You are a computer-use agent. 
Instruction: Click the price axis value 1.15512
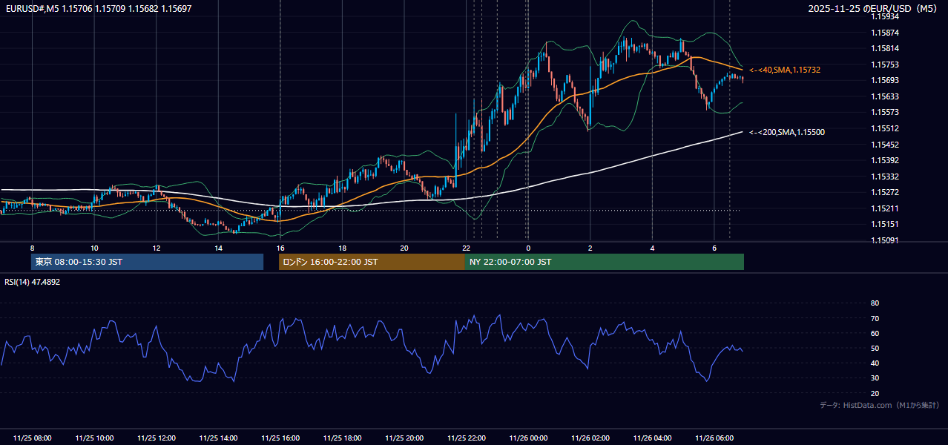tap(886, 128)
